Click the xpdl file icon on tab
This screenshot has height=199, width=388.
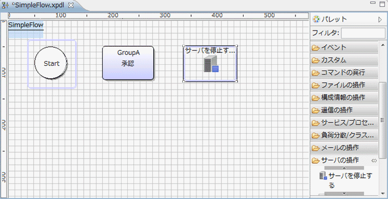click(5, 5)
